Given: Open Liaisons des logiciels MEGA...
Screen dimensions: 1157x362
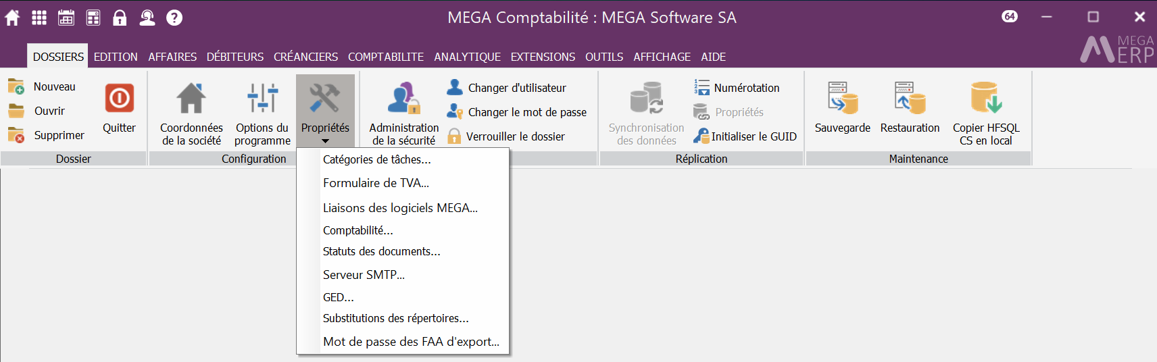Looking at the screenshot, I should coord(400,208).
